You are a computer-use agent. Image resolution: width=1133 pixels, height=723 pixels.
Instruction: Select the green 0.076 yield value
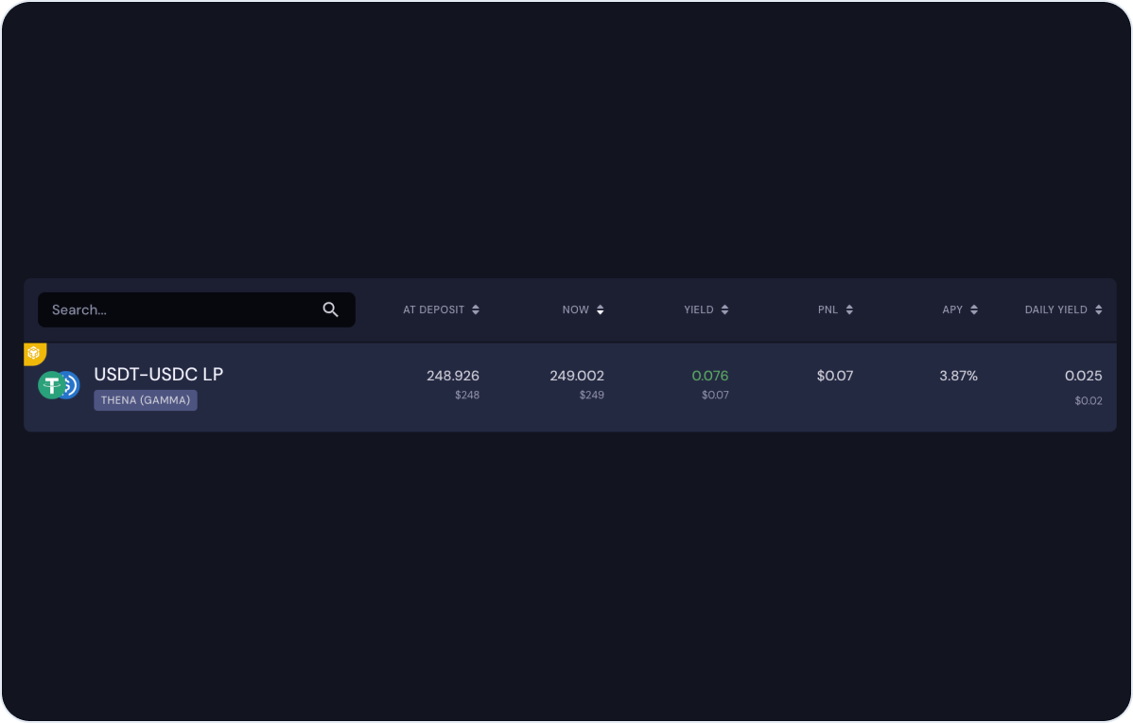[x=709, y=376]
